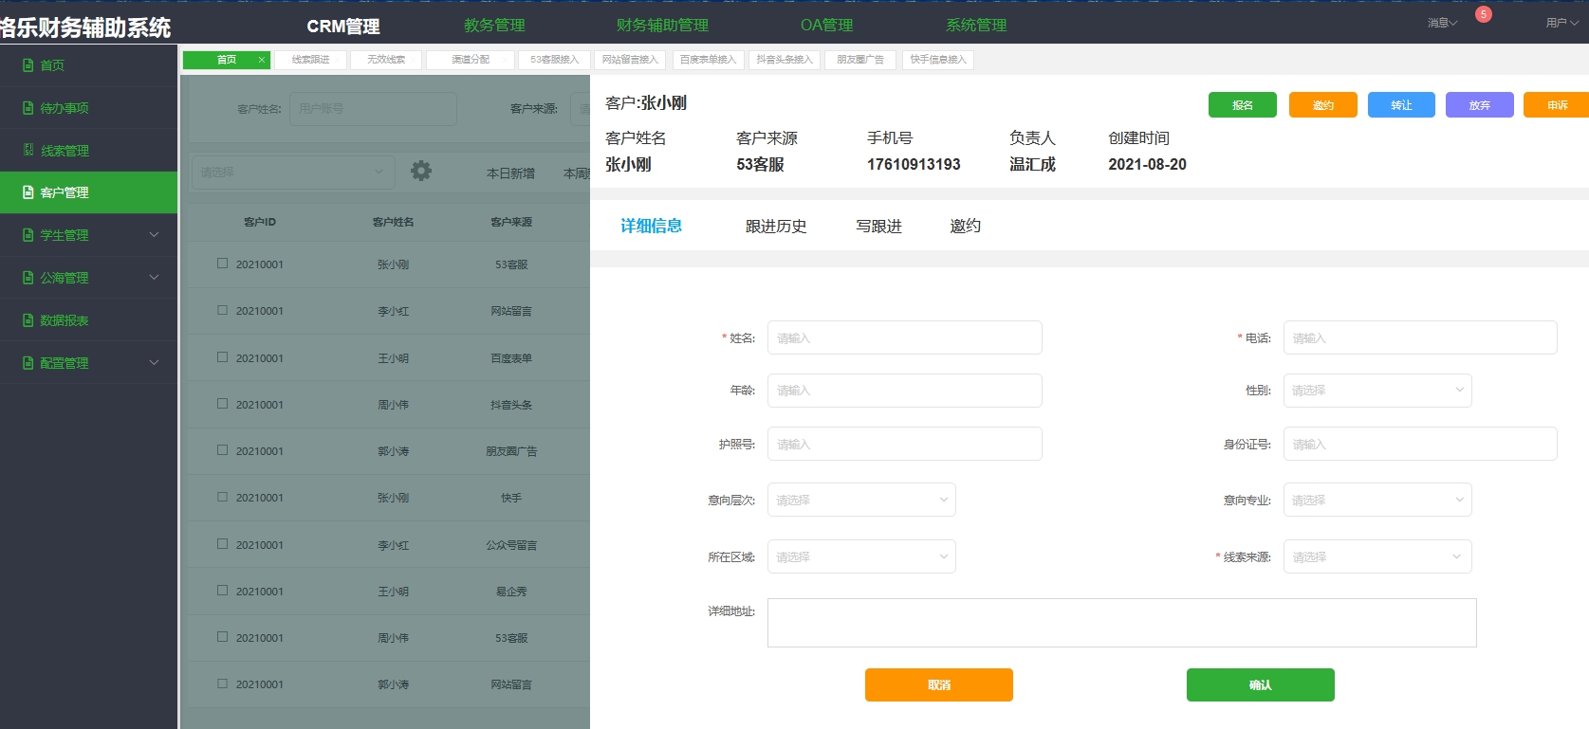This screenshot has height=729, width=1589.
Task: Click the 首页 sidebar icon
Action: 28,65
